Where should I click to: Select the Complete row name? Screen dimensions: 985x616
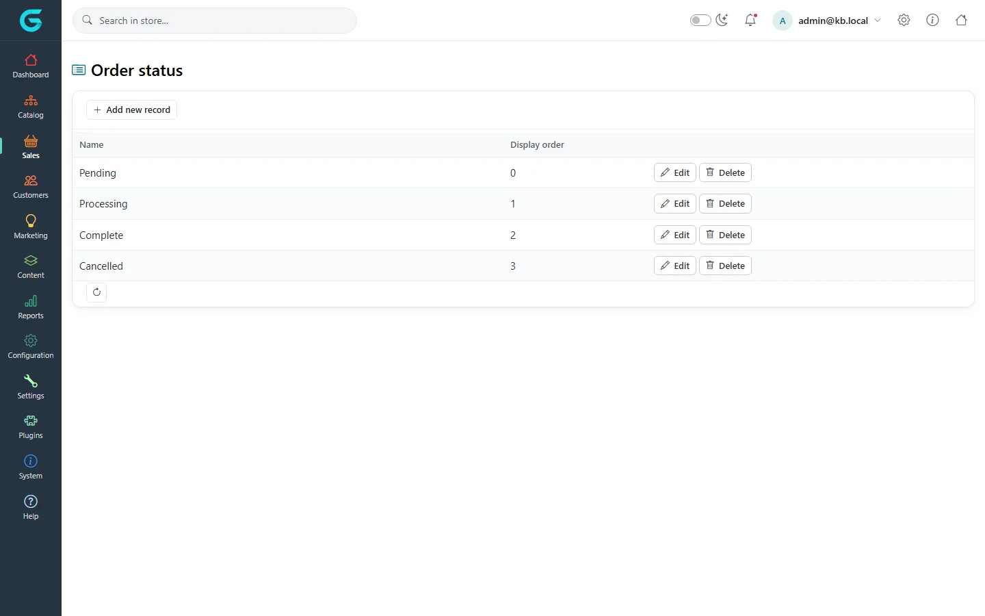101,235
